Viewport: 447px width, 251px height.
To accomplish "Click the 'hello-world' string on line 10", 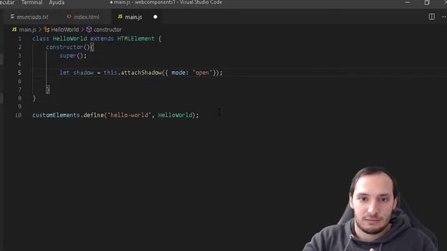I will point(129,115).
